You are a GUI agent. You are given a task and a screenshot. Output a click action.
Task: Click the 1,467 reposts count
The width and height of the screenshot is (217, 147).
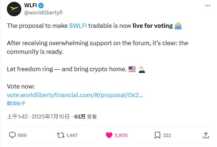72,135
